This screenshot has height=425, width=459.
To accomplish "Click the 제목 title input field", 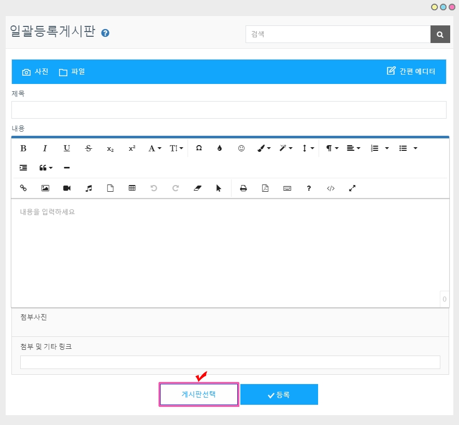I will click(x=228, y=110).
